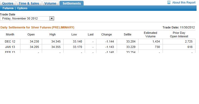Switch to Options settlements
Screen dimensions: 199x104
pyautogui.click(x=22, y=8)
